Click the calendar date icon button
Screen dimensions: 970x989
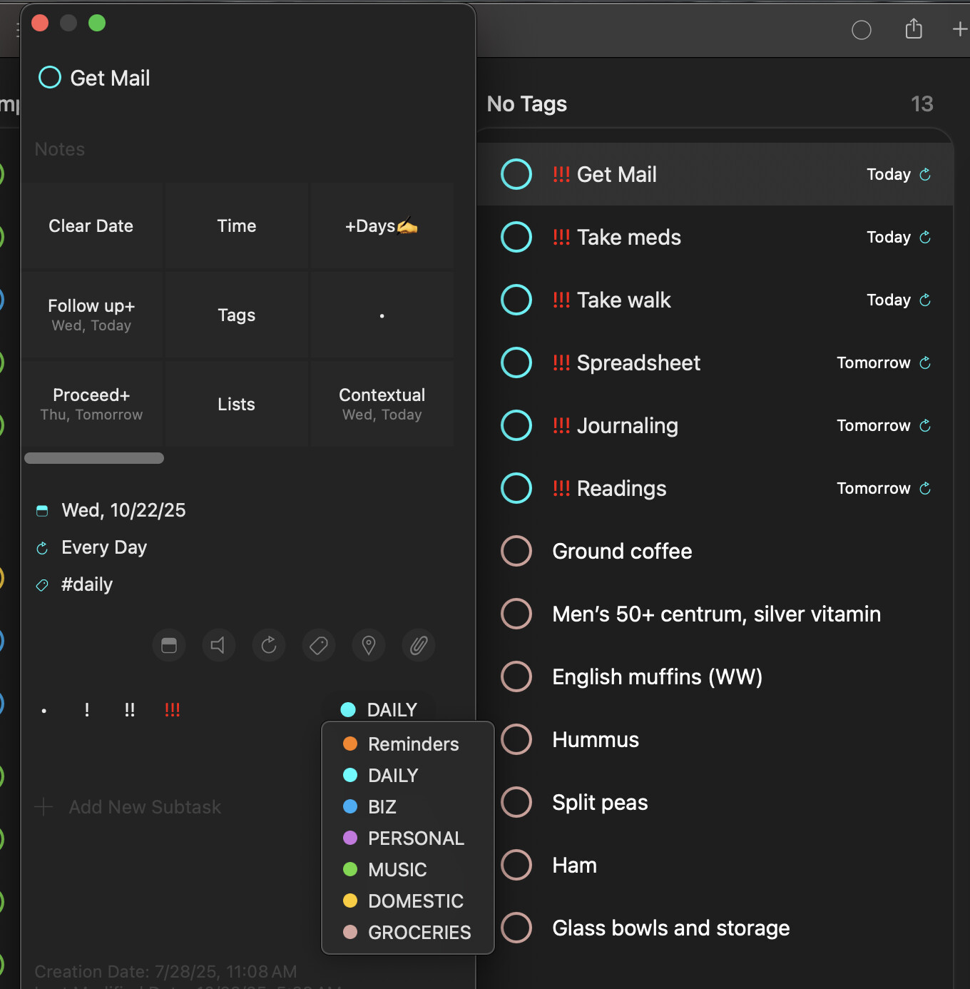169,646
